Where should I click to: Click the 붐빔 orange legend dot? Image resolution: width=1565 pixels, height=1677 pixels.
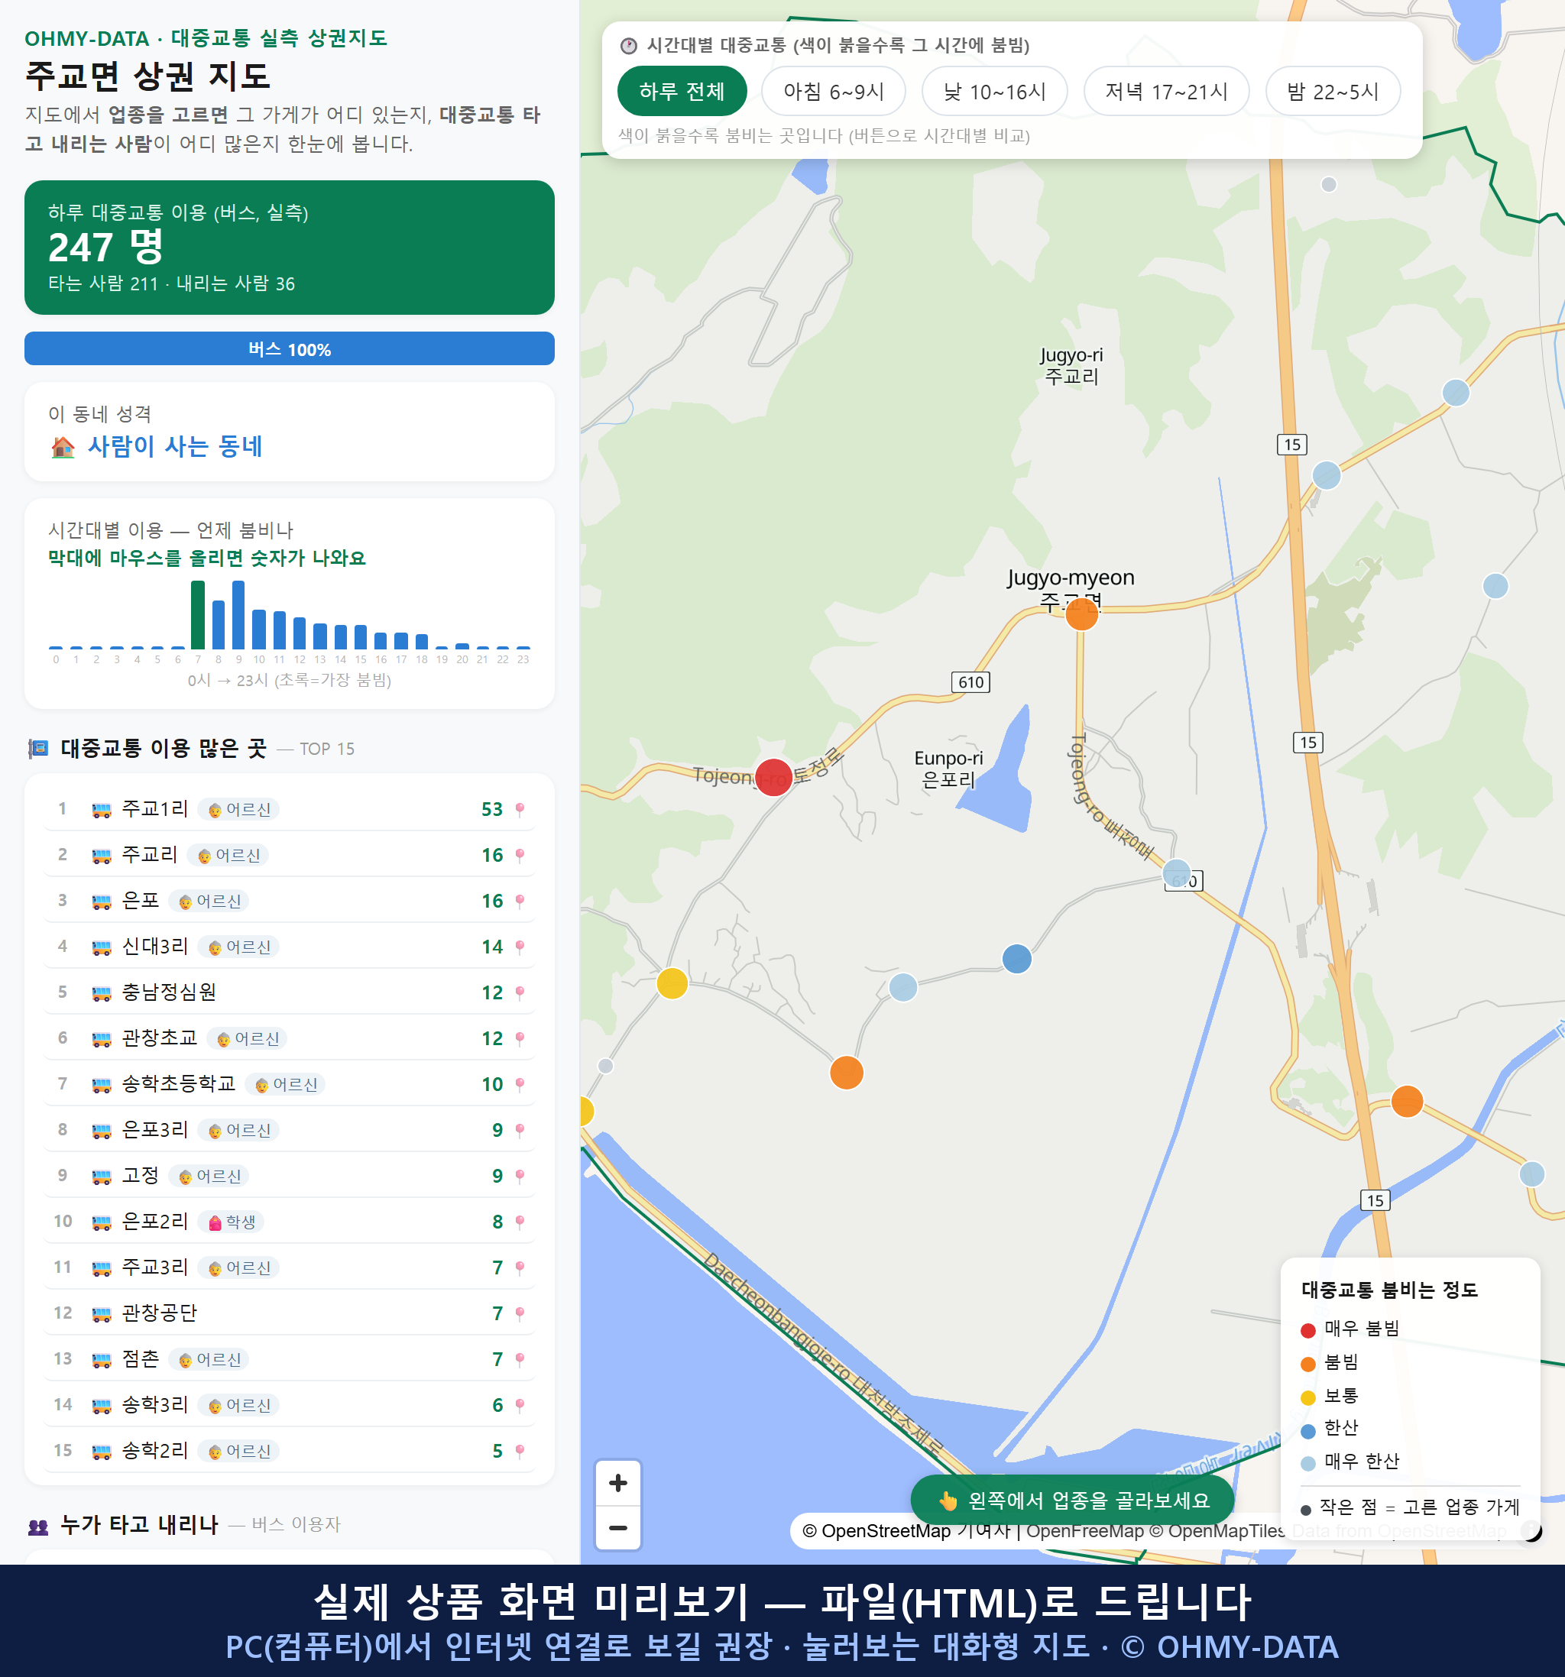[x=1307, y=1364]
